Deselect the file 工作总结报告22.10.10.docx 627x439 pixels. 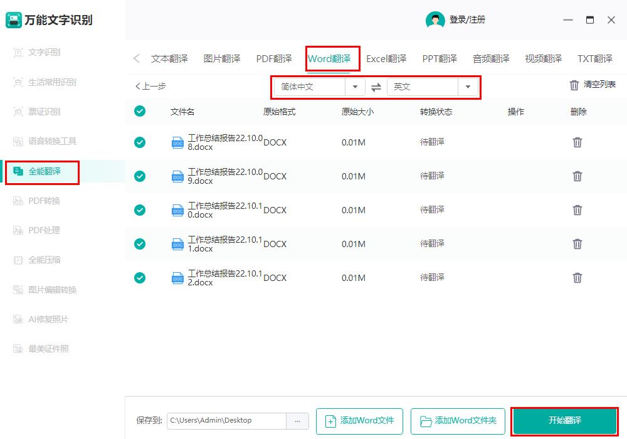pos(139,210)
